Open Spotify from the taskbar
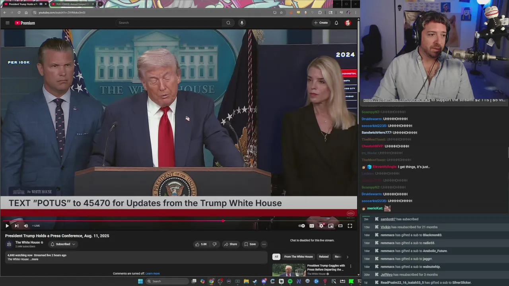This screenshot has height=286, width=509. [290, 281]
